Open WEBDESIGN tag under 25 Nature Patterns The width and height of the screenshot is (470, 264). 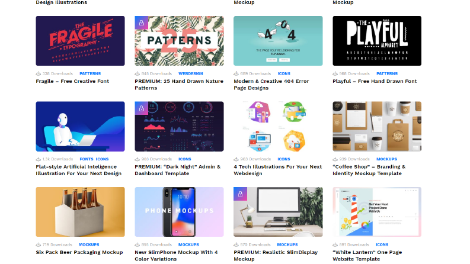[x=191, y=73]
